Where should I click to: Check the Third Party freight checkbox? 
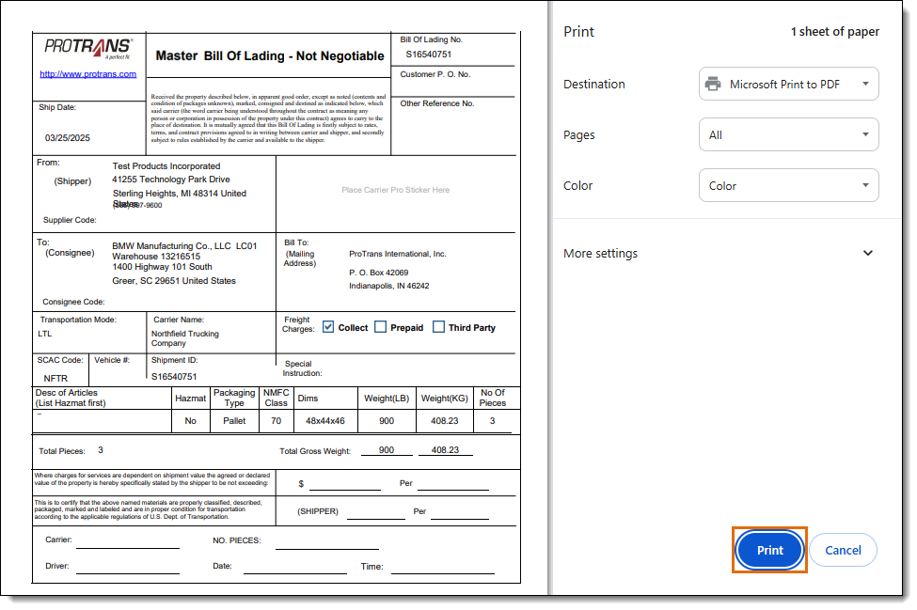click(438, 327)
